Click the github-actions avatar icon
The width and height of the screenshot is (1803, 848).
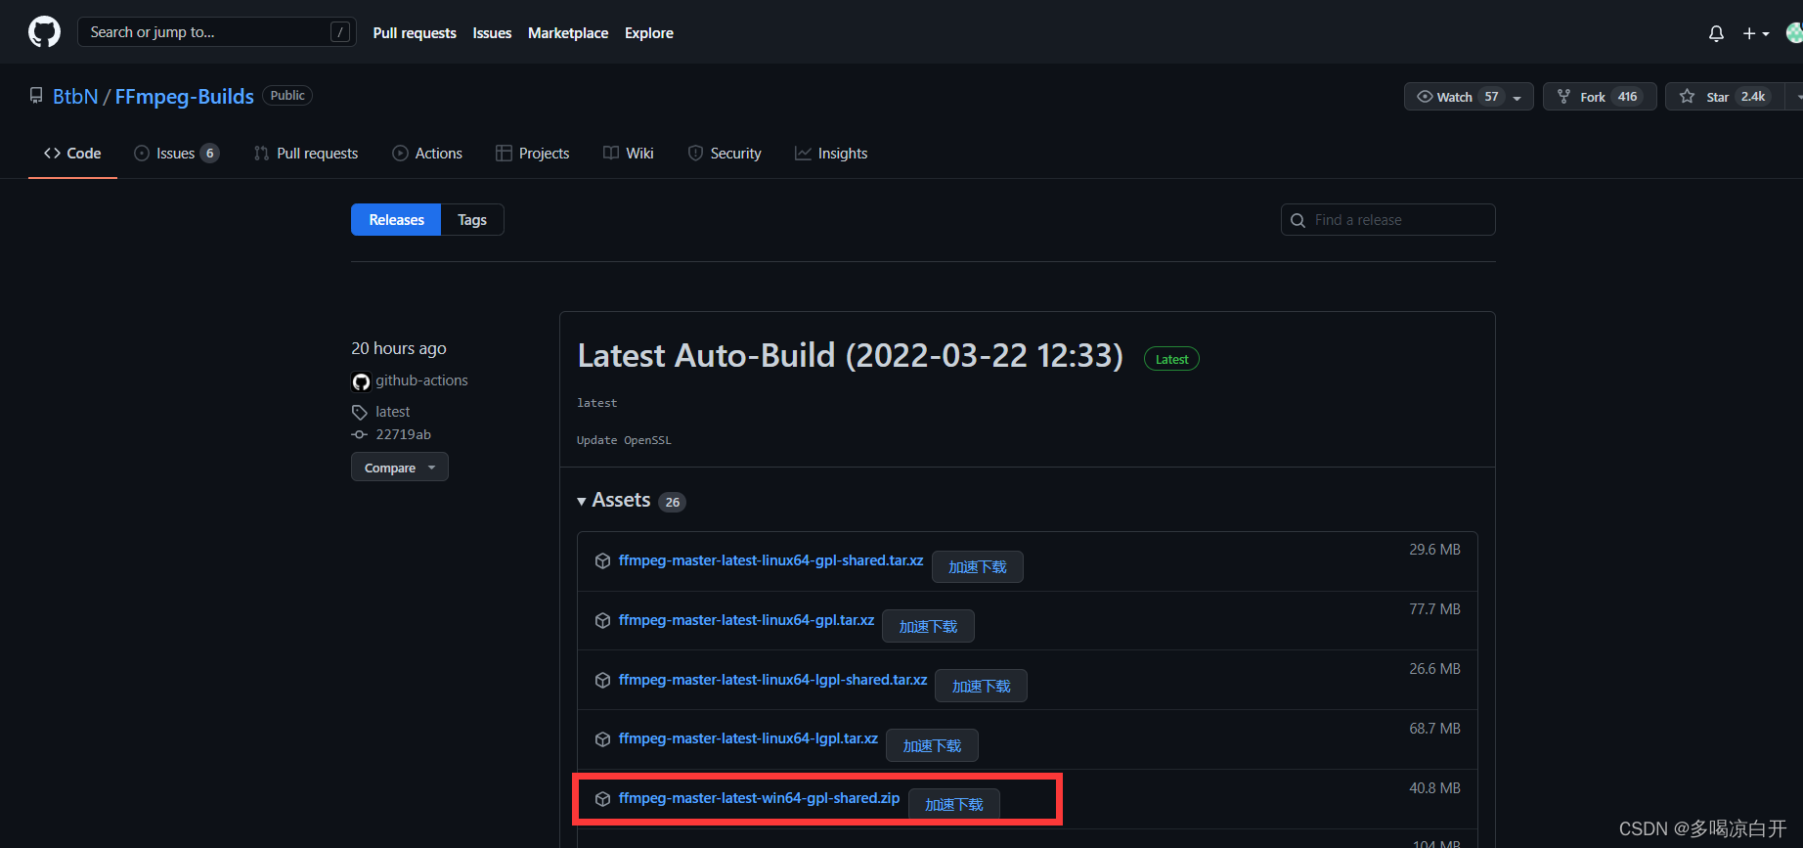pos(361,381)
